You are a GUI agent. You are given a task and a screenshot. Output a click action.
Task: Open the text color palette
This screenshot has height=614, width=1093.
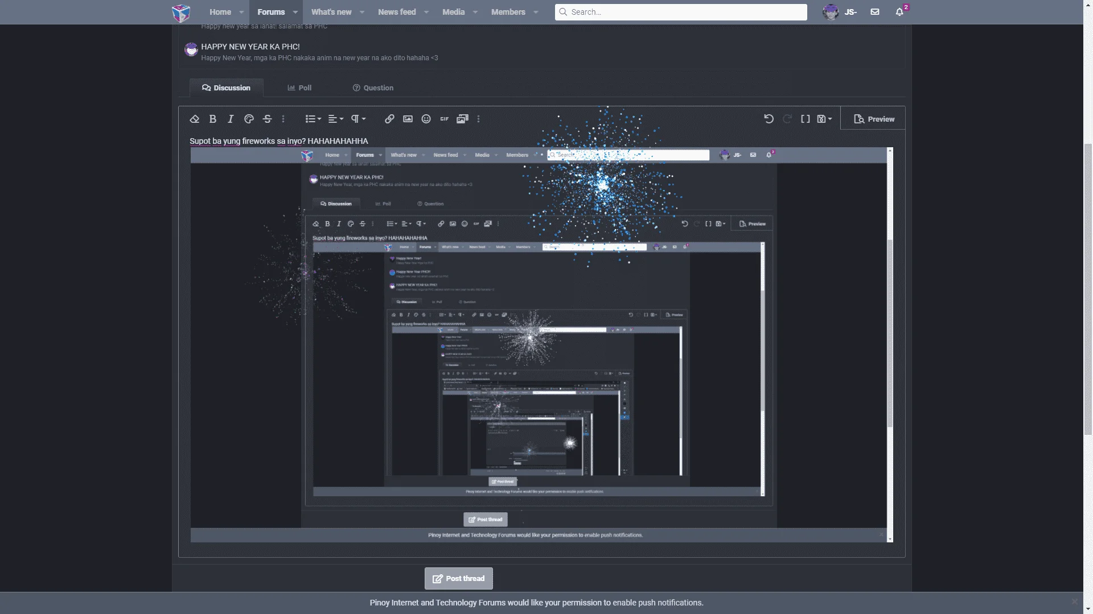pyautogui.click(x=249, y=119)
